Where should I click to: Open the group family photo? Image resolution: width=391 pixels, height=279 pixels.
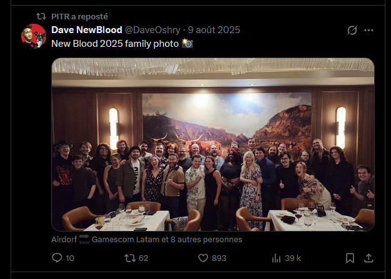212,144
